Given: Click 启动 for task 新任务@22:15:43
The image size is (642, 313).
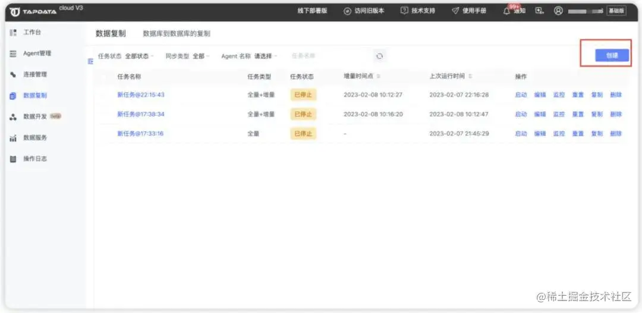Looking at the screenshot, I should (x=521, y=94).
